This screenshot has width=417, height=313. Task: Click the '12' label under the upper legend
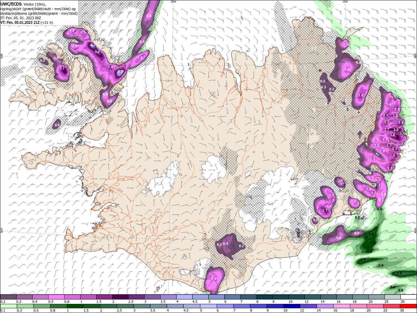pyautogui.click(x=306, y=302)
